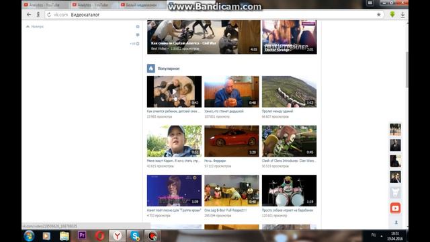
Task: Click the person icon below YouTube button
Action: pyautogui.click(x=396, y=223)
